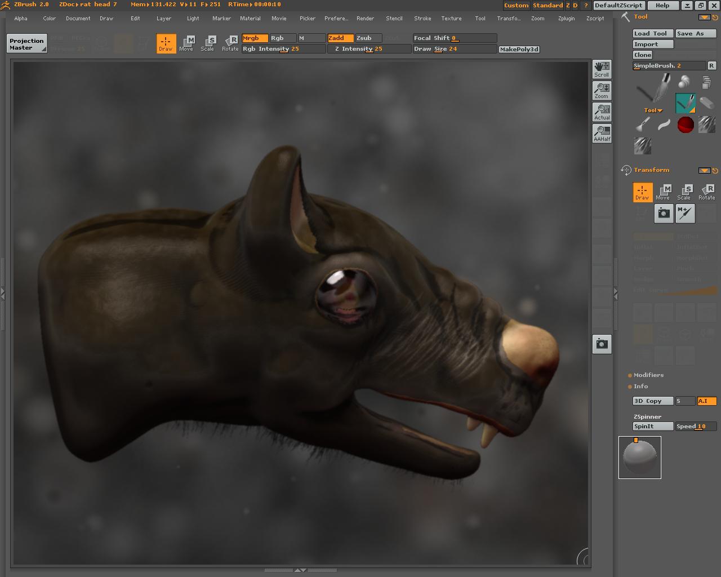Screen dimensions: 721x577
Task: Toggle the Zadd depth mode
Action: coord(341,38)
